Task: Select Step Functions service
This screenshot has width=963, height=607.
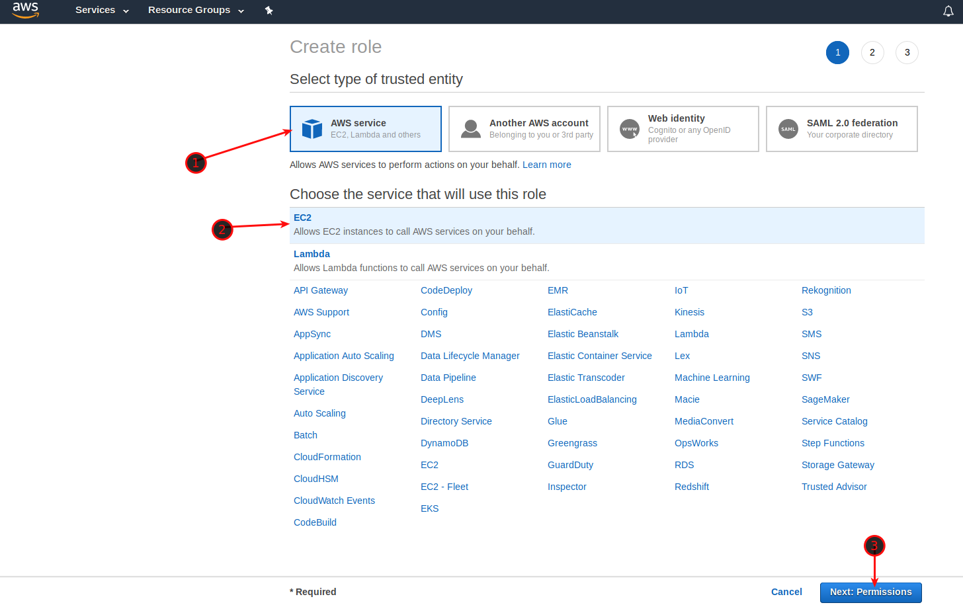Action: (833, 443)
